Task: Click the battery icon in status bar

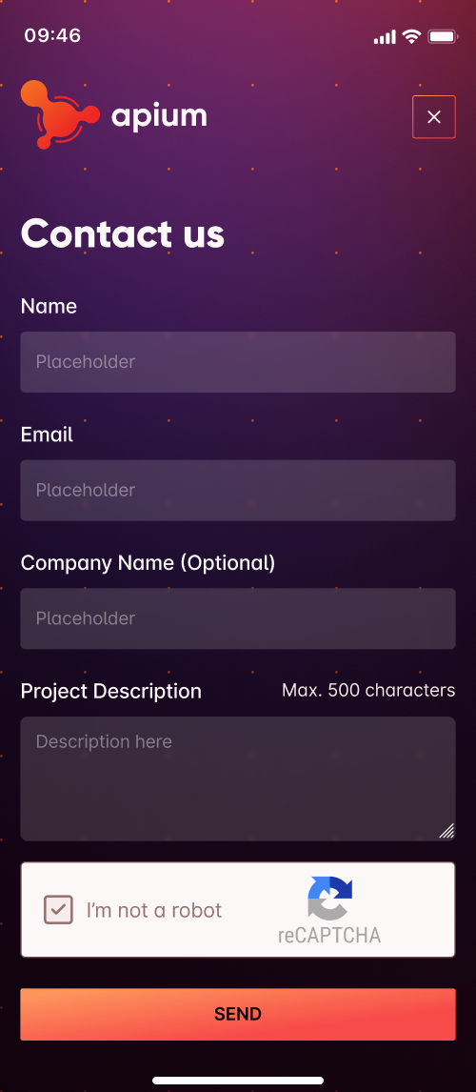Action: (442, 36)
